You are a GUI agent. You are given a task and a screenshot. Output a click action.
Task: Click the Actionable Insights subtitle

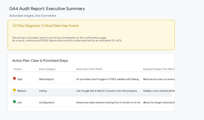(x=33, y=16)
